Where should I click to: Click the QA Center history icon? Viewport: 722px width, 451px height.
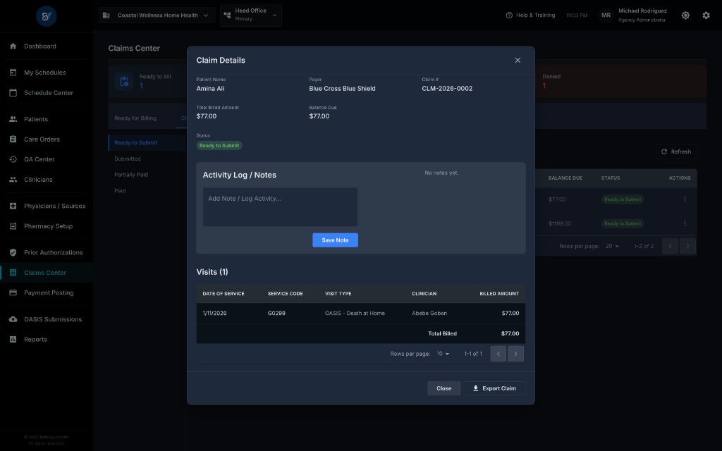(13, 159)
